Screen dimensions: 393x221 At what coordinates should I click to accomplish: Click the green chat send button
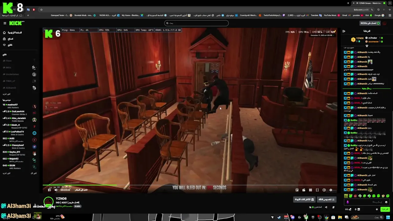(385, 209)
